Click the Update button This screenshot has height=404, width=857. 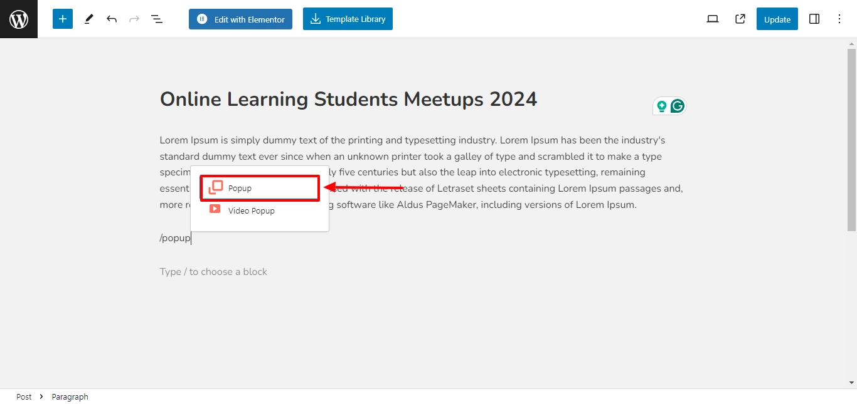tap(777, 19)
